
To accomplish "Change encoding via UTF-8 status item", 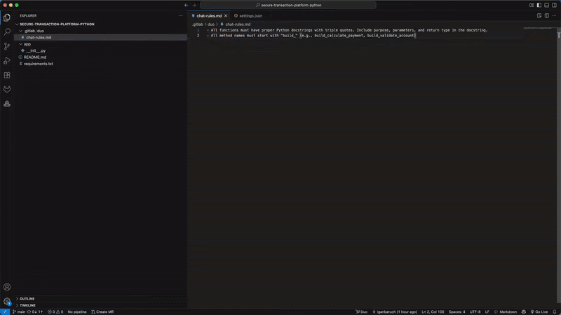I will tap(475, 311).
